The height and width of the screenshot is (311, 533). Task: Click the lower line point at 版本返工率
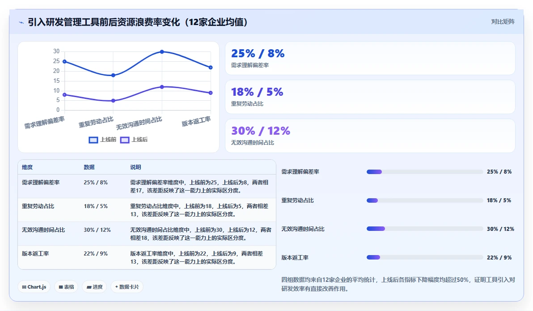[x=211, y=93]
